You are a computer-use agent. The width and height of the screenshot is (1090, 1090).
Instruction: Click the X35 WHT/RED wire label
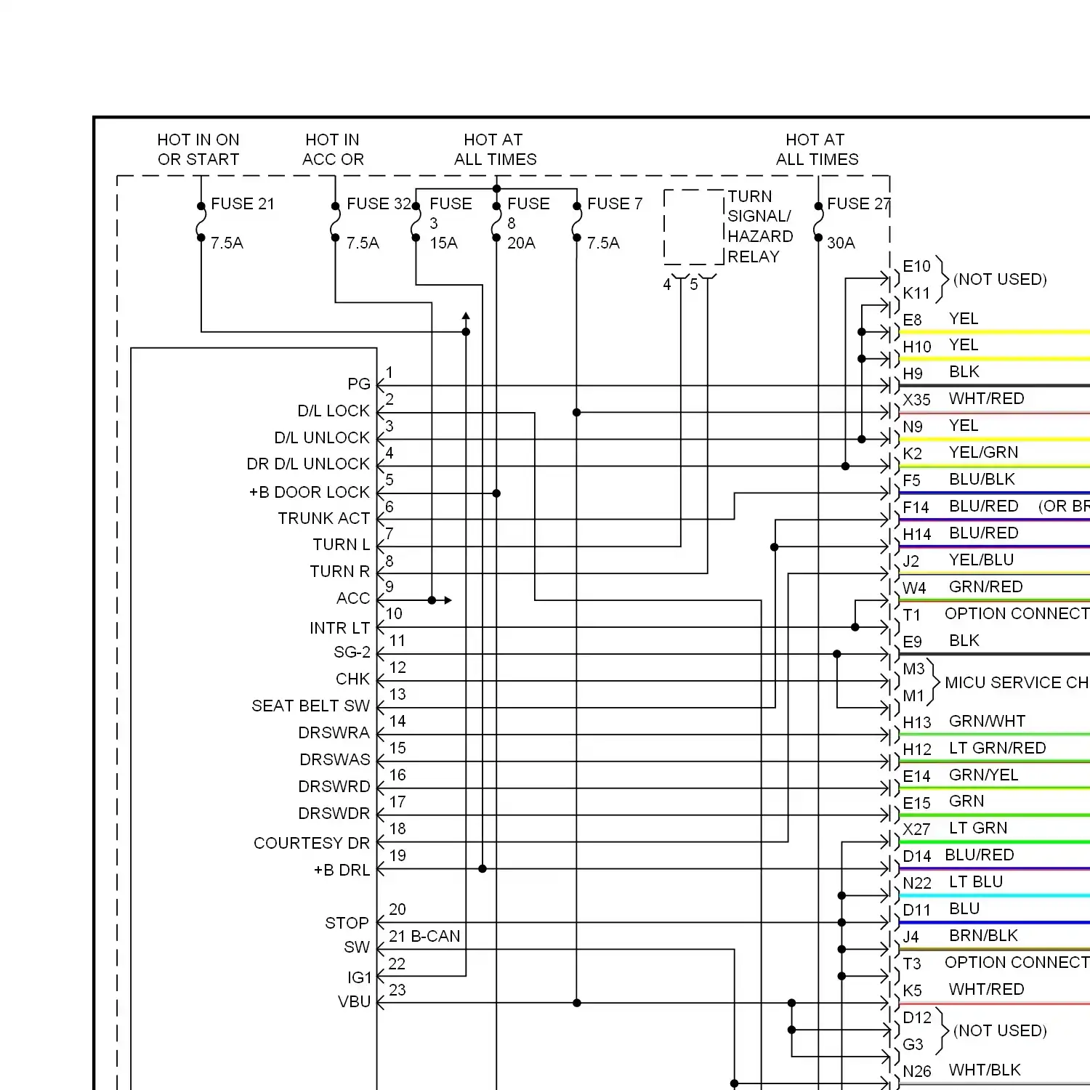[x=964, y=400]
